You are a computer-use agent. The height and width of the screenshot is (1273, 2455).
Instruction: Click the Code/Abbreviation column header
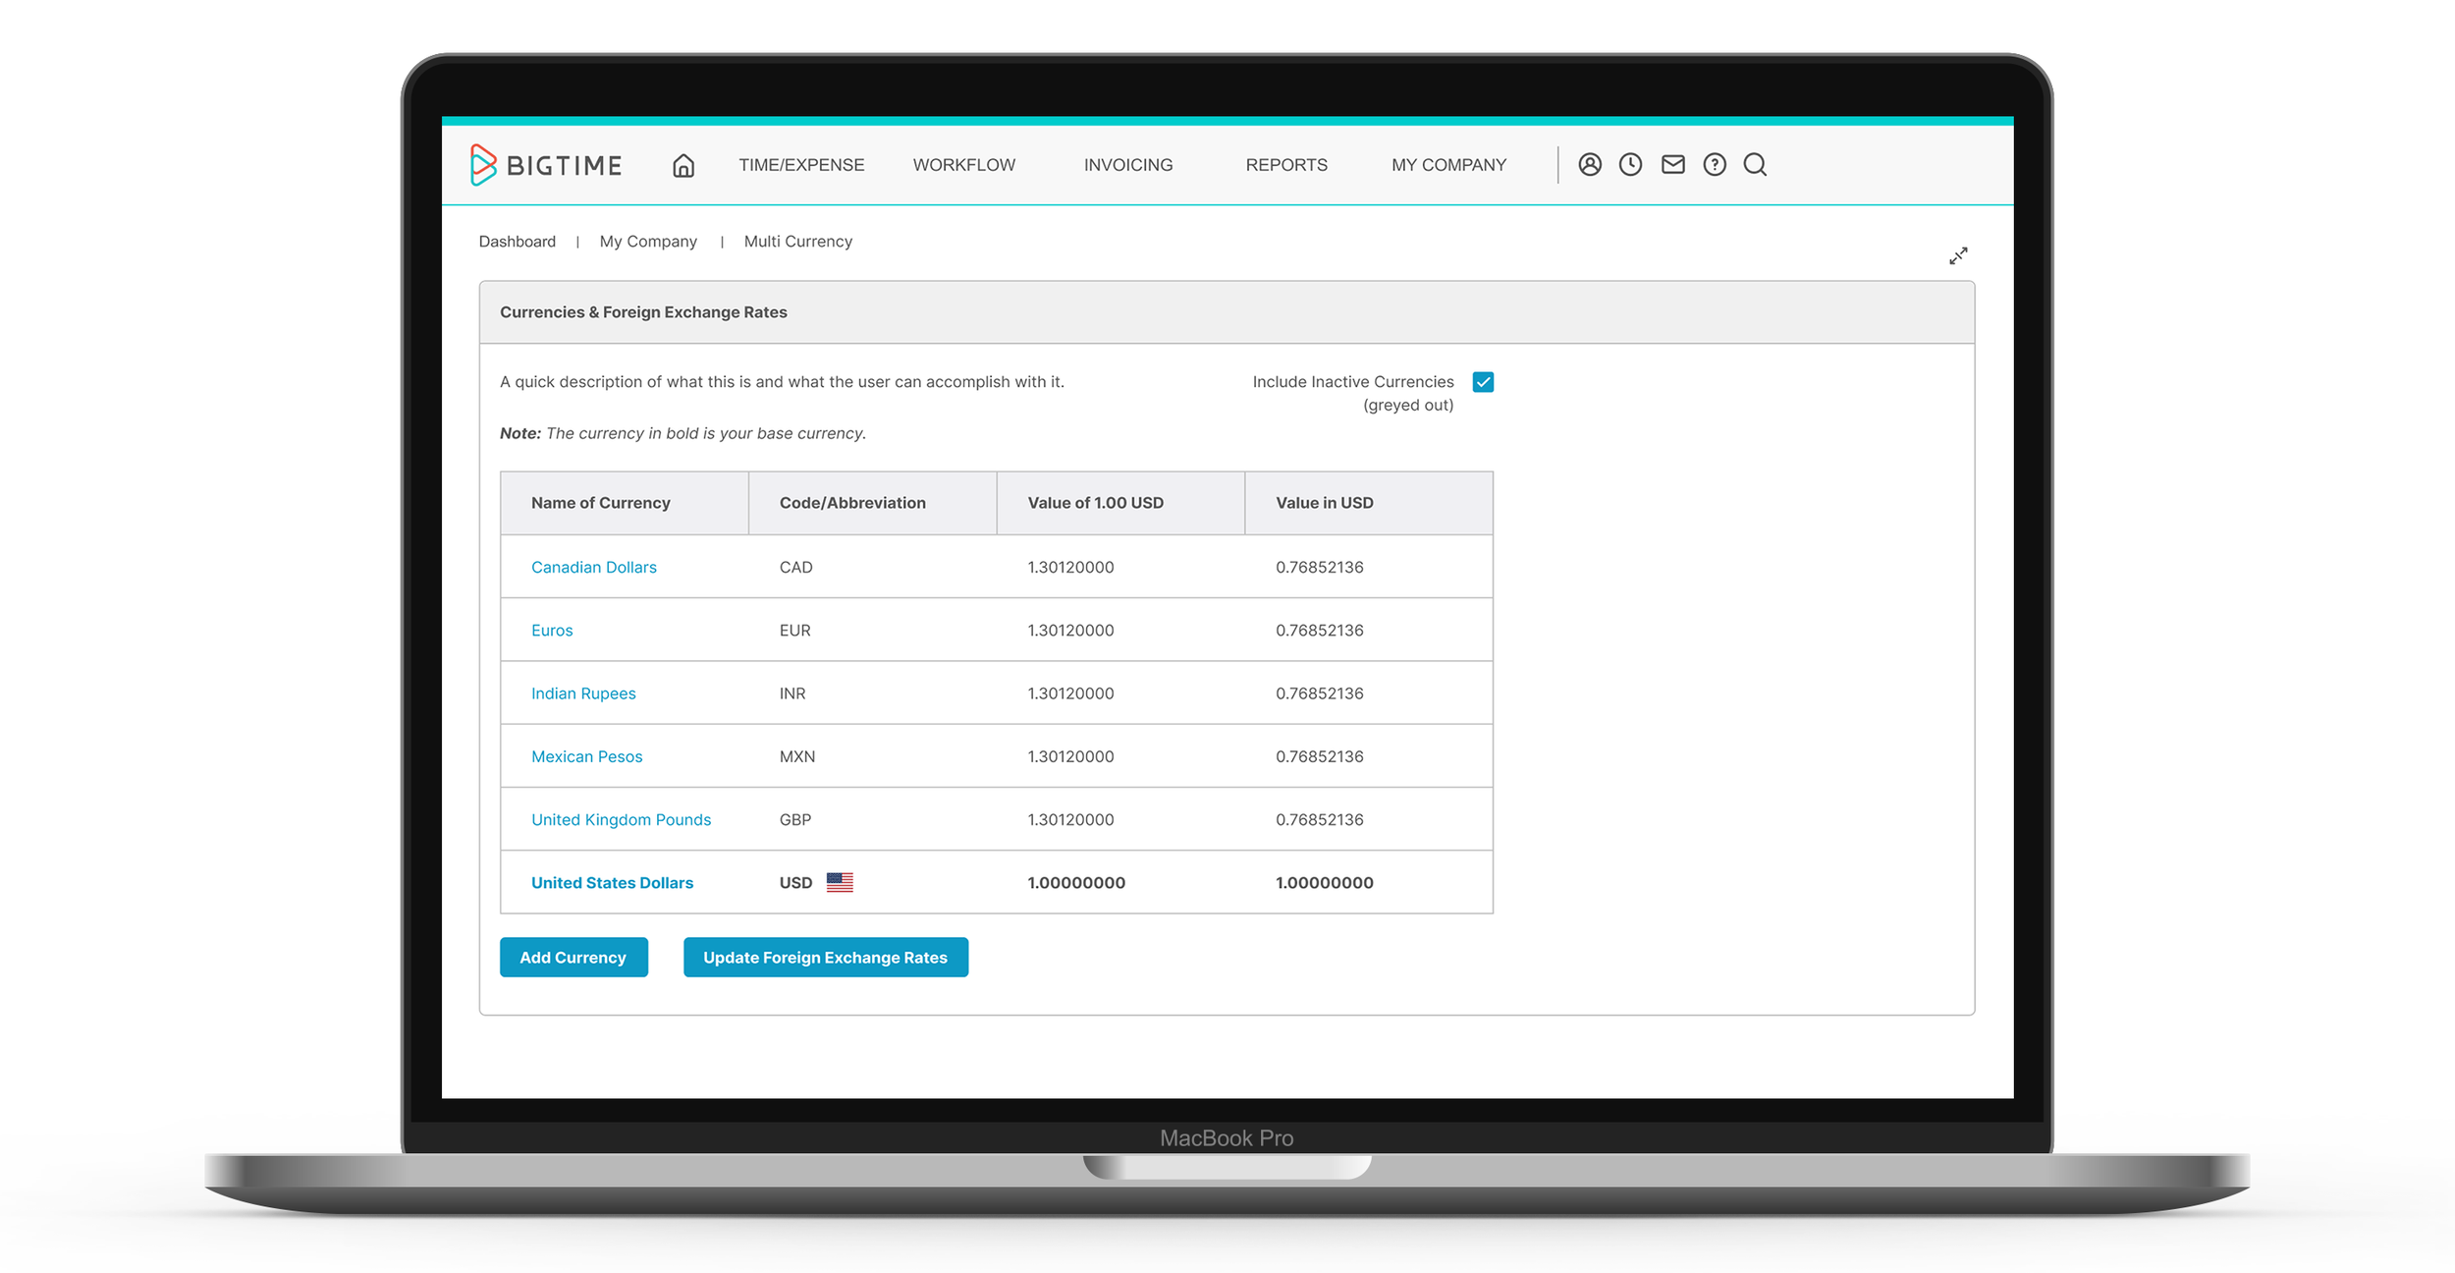(x=873, y=503)
